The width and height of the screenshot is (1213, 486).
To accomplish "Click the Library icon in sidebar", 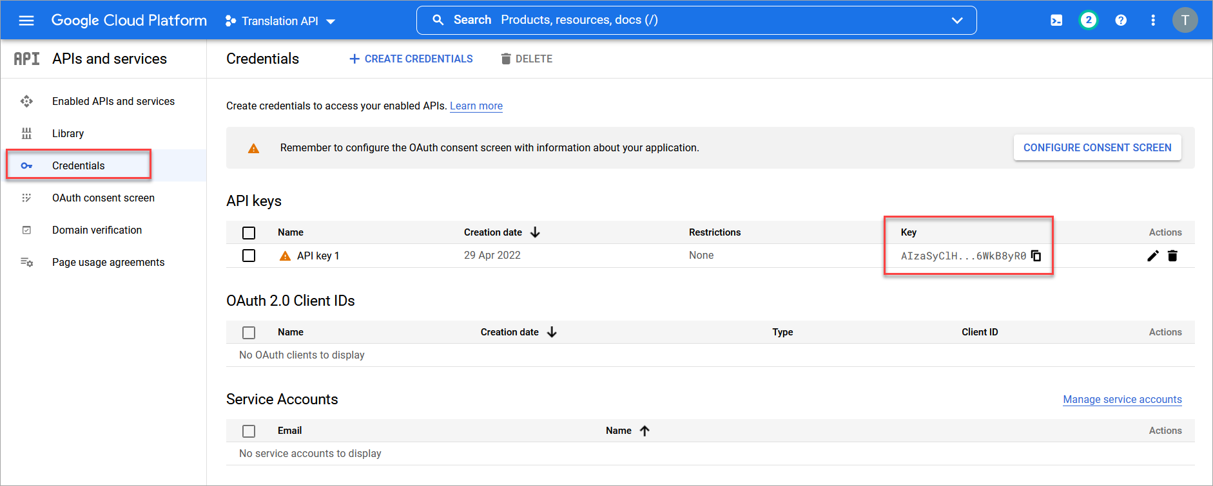I will coord(26,133).
